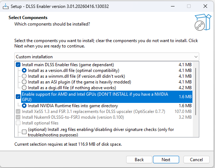The width and height of the screenshot is (215, 168).
Task: Toggle the grayed Install optional files checkbox
Action: pos(18,123)
